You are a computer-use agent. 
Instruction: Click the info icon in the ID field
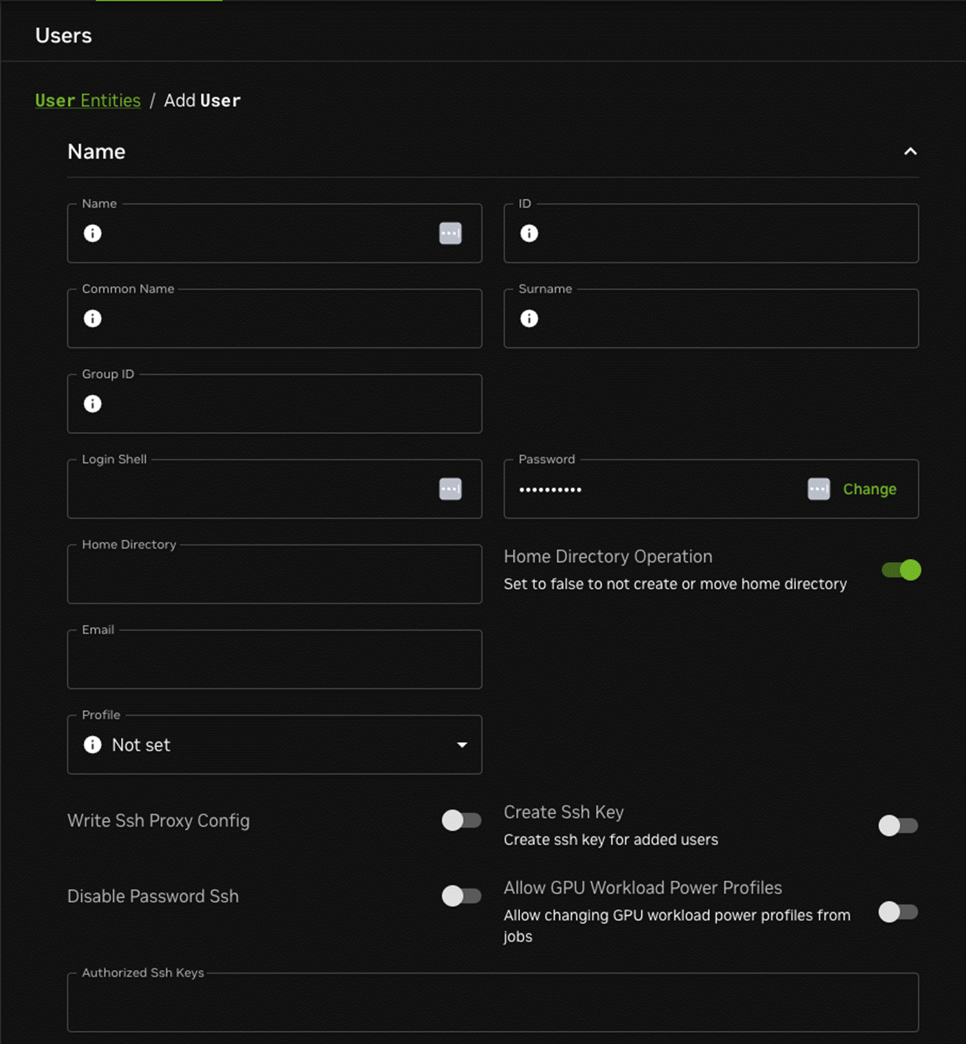529,234
